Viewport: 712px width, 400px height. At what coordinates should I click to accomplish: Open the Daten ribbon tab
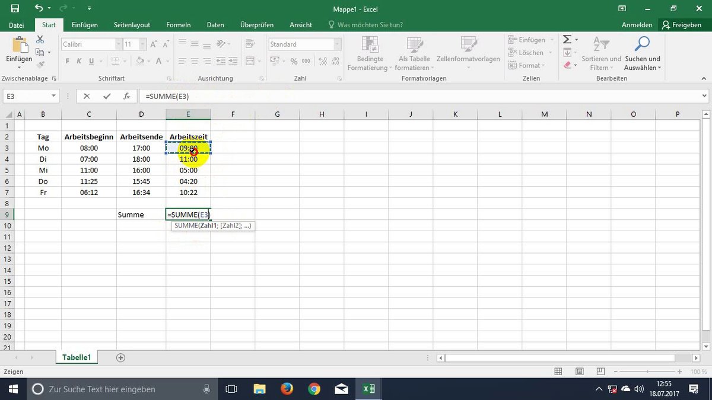click(x=215, y=25)
